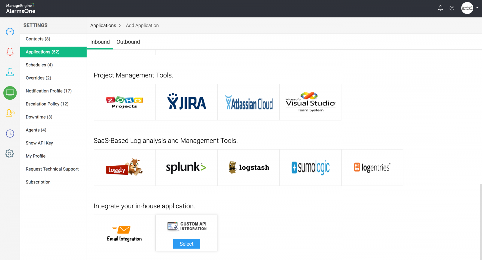Click the AlarmsOne account avatar

(x=467, y=8)
